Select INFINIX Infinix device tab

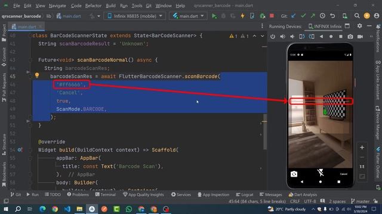pos(325,26)
